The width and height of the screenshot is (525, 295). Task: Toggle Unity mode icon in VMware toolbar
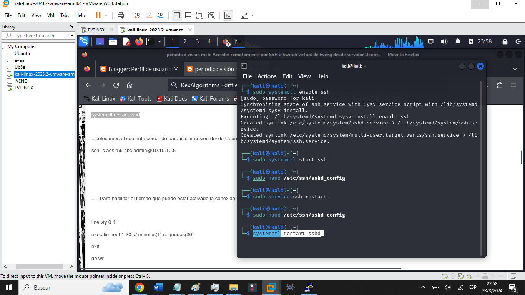211,15
